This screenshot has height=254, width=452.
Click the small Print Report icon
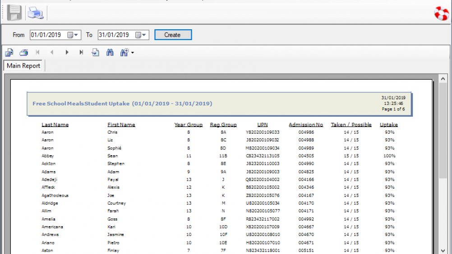tap(23, 53)
